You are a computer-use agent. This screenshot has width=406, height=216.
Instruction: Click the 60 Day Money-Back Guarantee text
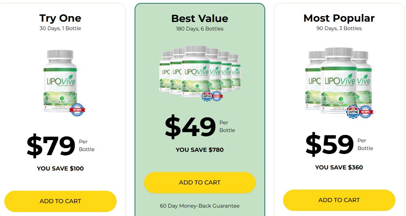[x=200, y=206]
